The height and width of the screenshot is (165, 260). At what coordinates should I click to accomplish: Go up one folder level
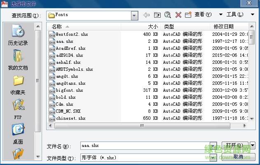coord(157,15)
